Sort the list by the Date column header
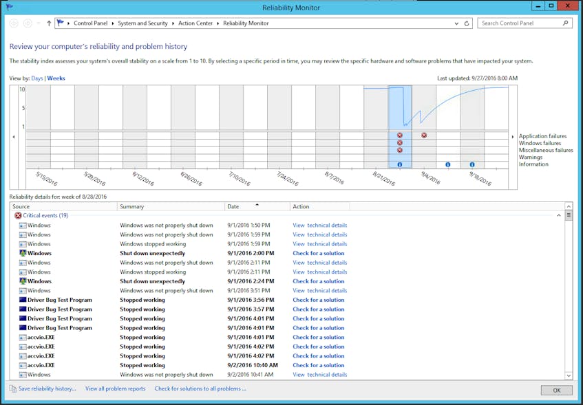This screenshot has width=583, height=405. pyautogui.click(x=234, y=206)
